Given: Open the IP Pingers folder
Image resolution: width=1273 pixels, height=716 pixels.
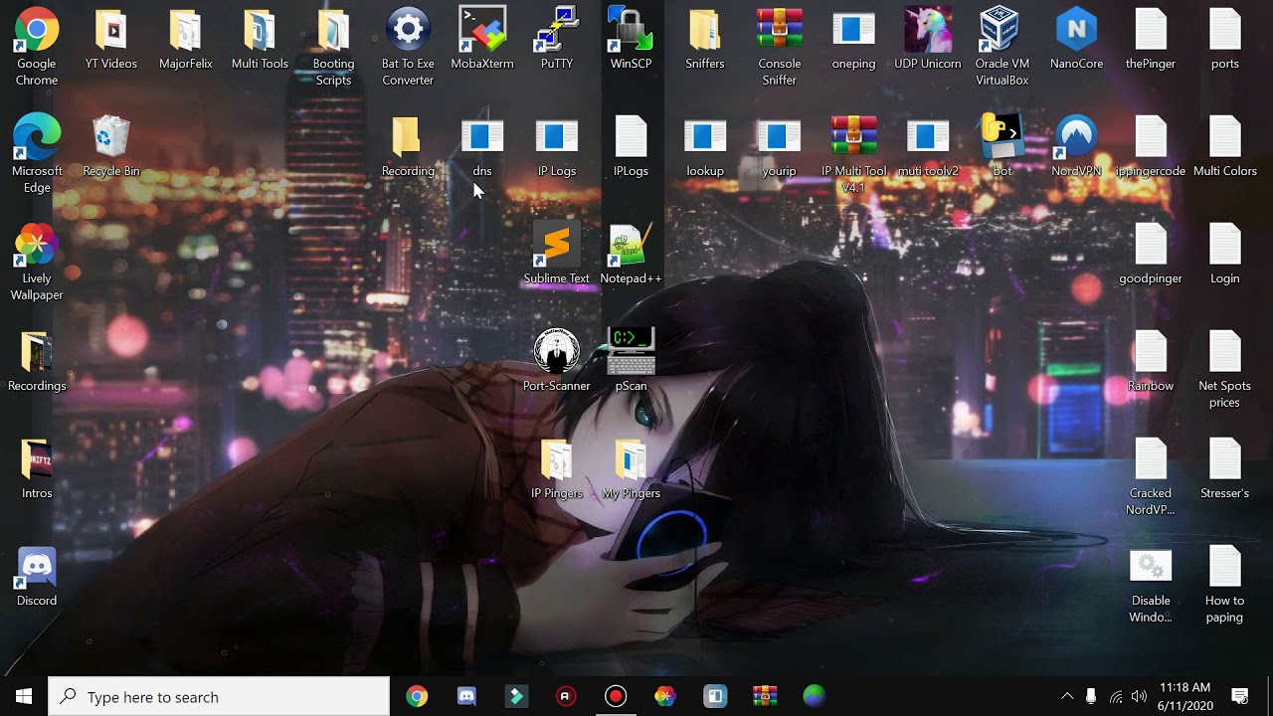Looking at the screenshot, I should (x=557, y=460).
